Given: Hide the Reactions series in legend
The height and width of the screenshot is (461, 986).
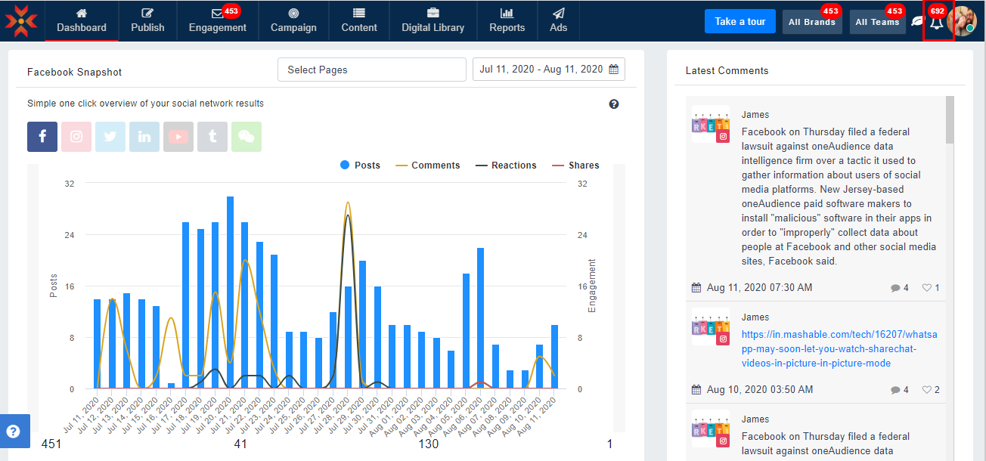Looking at the screenshot, I should pos(506,166).
